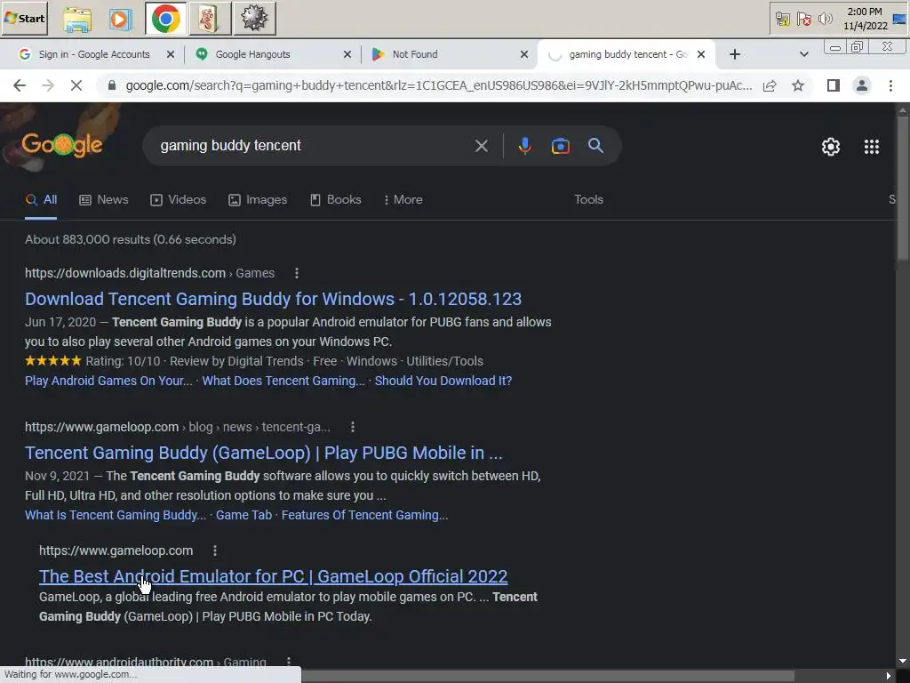Select the News search filter
Image resolution: width=910 pixels, height=683 pixels.
104,200
